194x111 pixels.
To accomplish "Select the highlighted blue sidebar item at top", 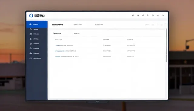I will [x=37, y=24].
